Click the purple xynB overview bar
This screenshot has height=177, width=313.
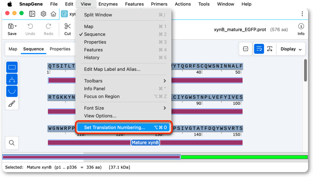91,157
